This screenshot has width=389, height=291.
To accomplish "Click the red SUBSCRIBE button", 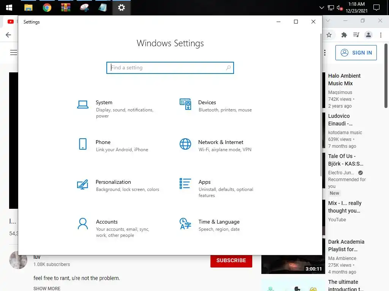I will click(x=231, y=260).
